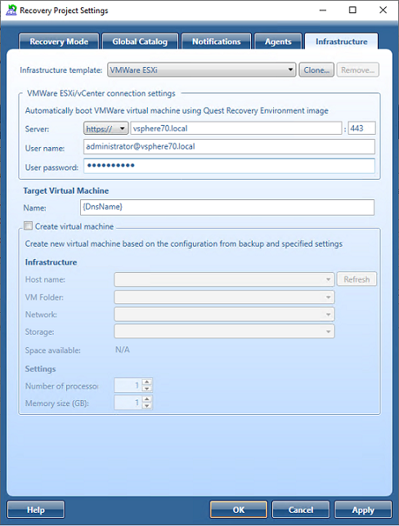Click the Apply button
The image size is (399, 526).
coord(363,510)
